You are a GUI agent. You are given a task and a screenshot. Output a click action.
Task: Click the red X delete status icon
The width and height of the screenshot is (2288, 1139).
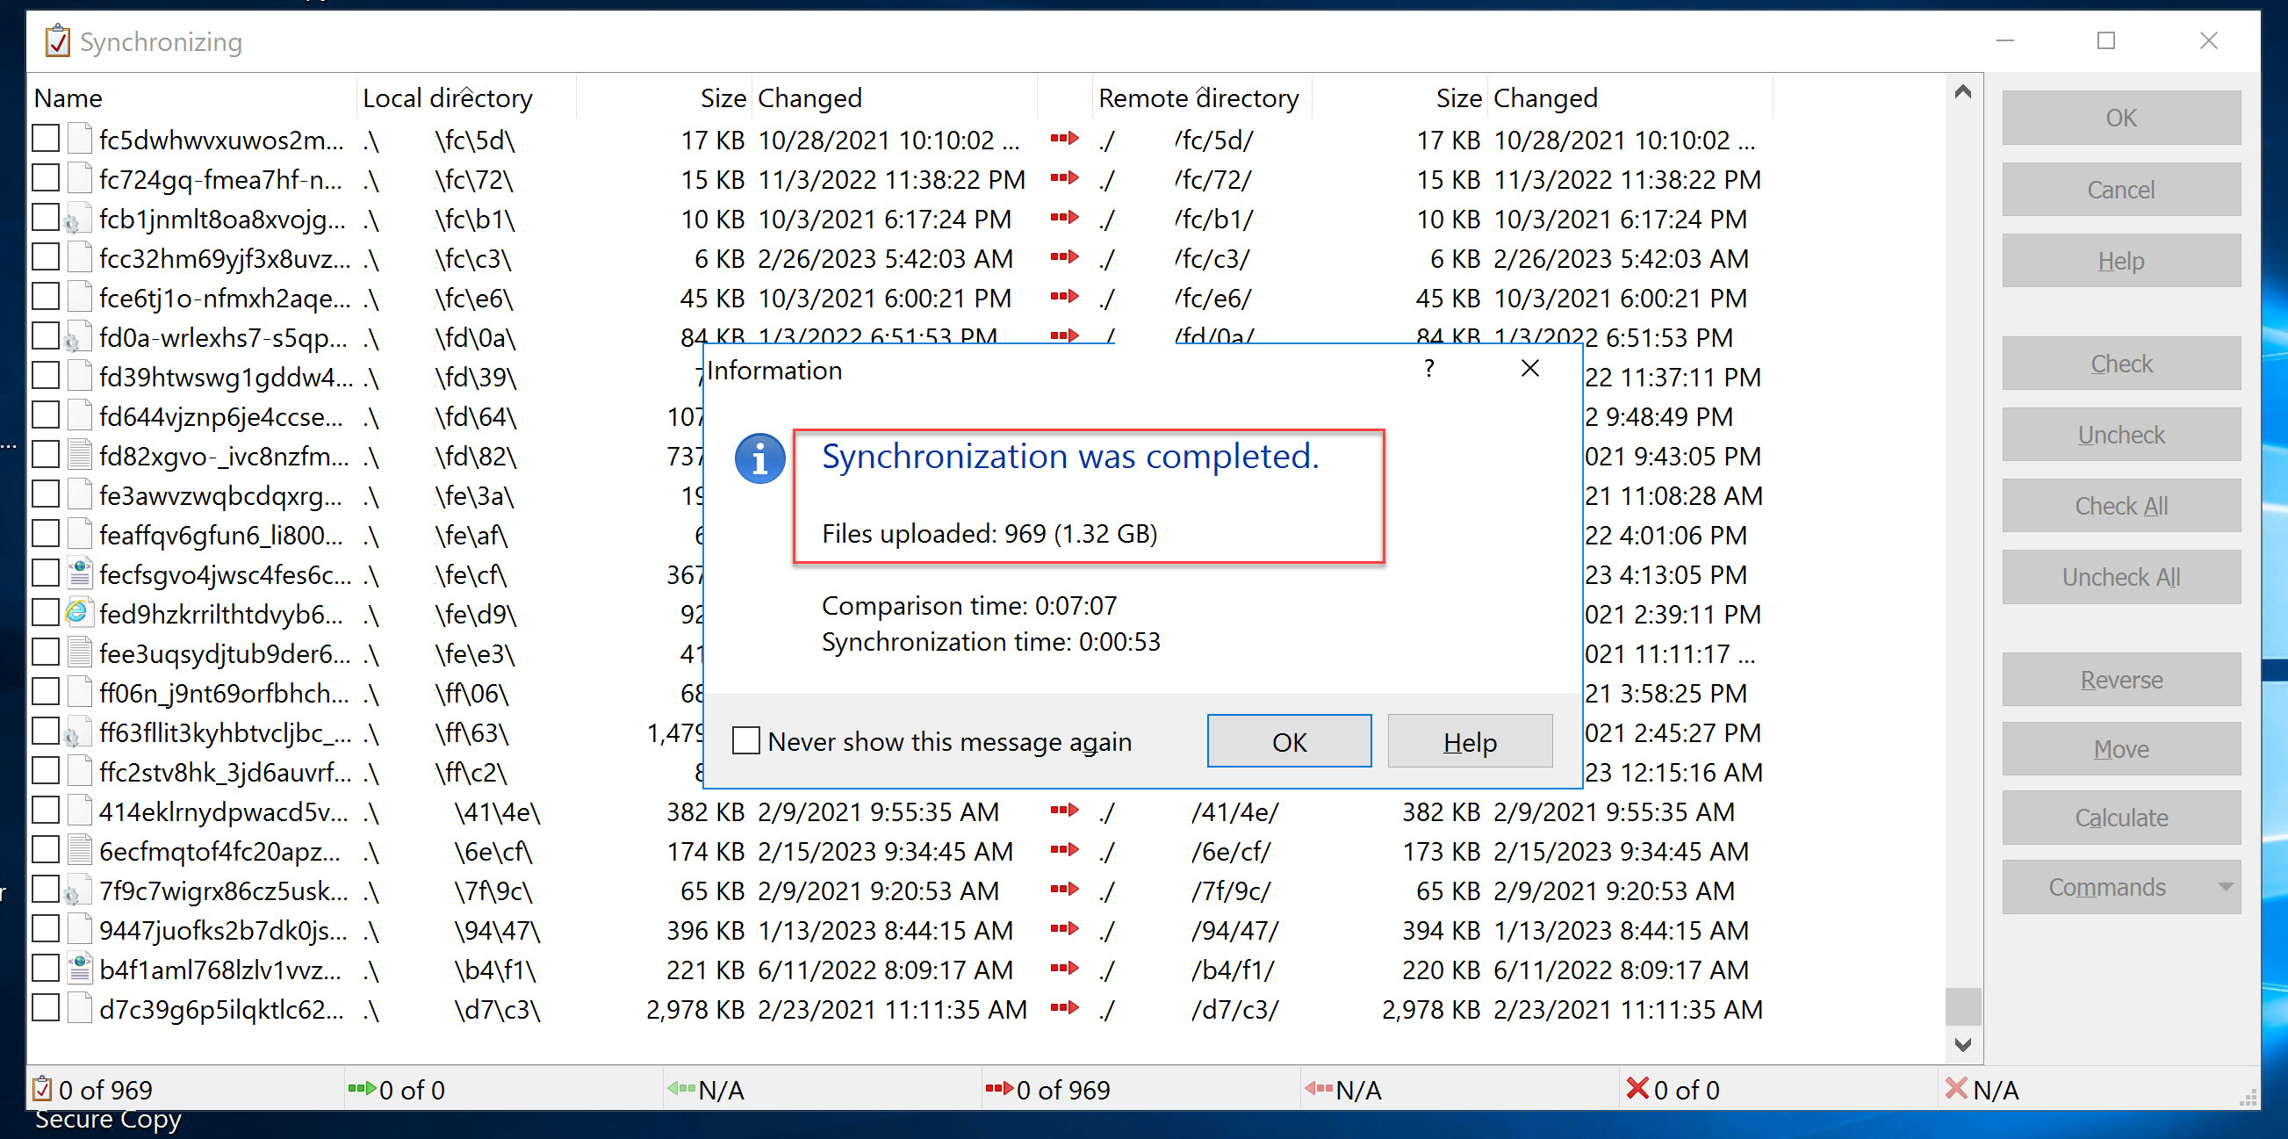point(1636,1088)
